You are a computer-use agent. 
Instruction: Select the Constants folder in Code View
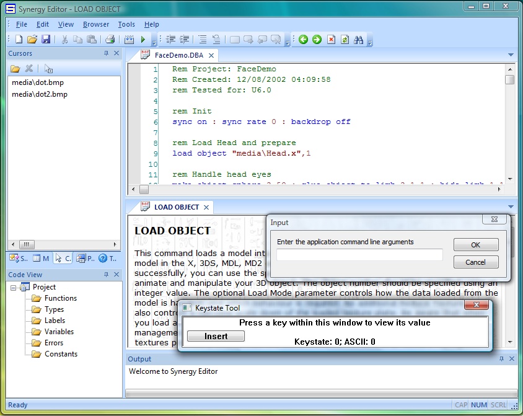[x=61, y=354]
